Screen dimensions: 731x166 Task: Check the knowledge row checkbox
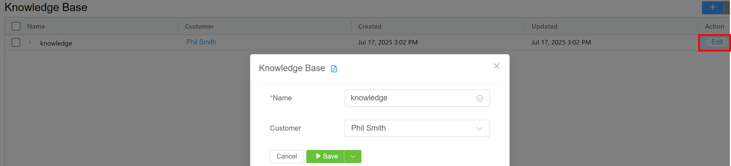coord(16,42)
